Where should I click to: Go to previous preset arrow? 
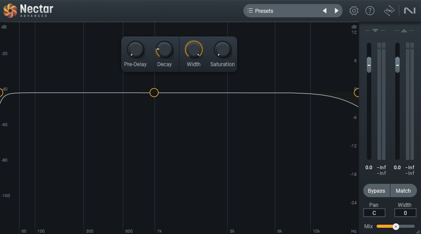coord(325,11)
